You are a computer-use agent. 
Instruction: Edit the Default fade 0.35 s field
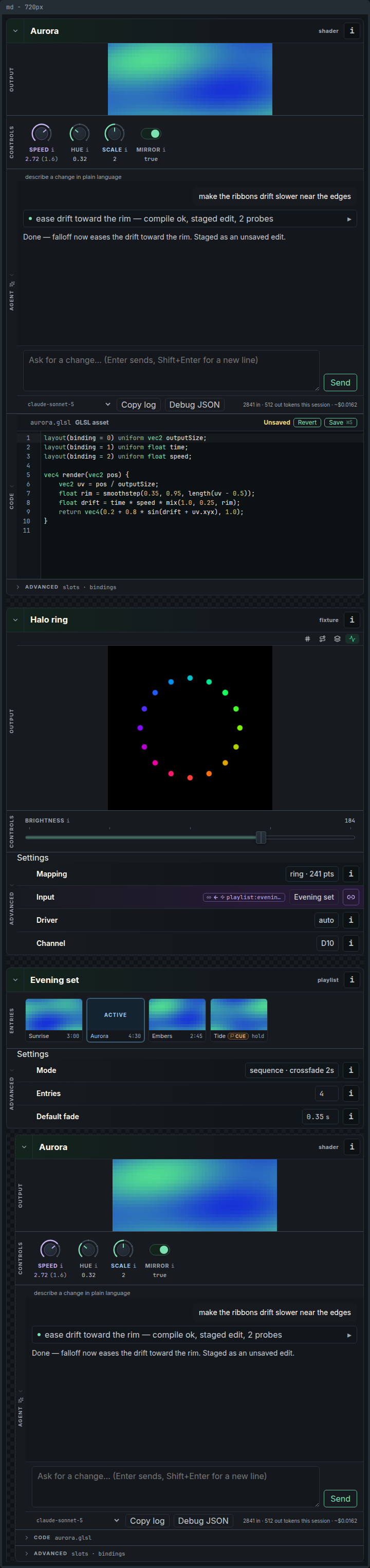pyautogui.click(x=320, y=1116)
